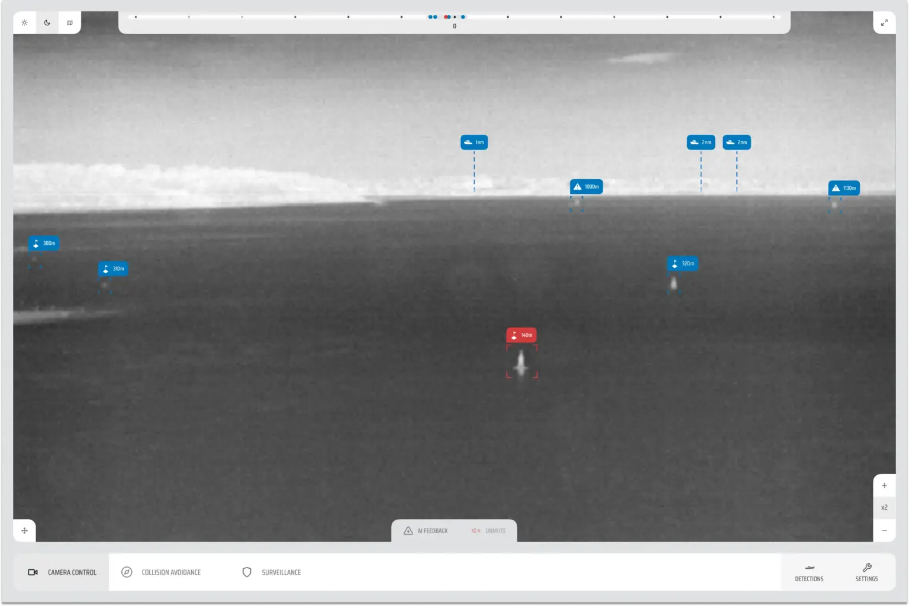Switch to day mode sun icon
The image size is (909, 606).
tap(24, 23)
